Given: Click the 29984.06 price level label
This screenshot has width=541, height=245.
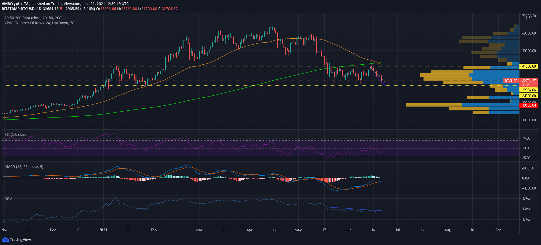Looking at the screenshot, I should point(529,90).
